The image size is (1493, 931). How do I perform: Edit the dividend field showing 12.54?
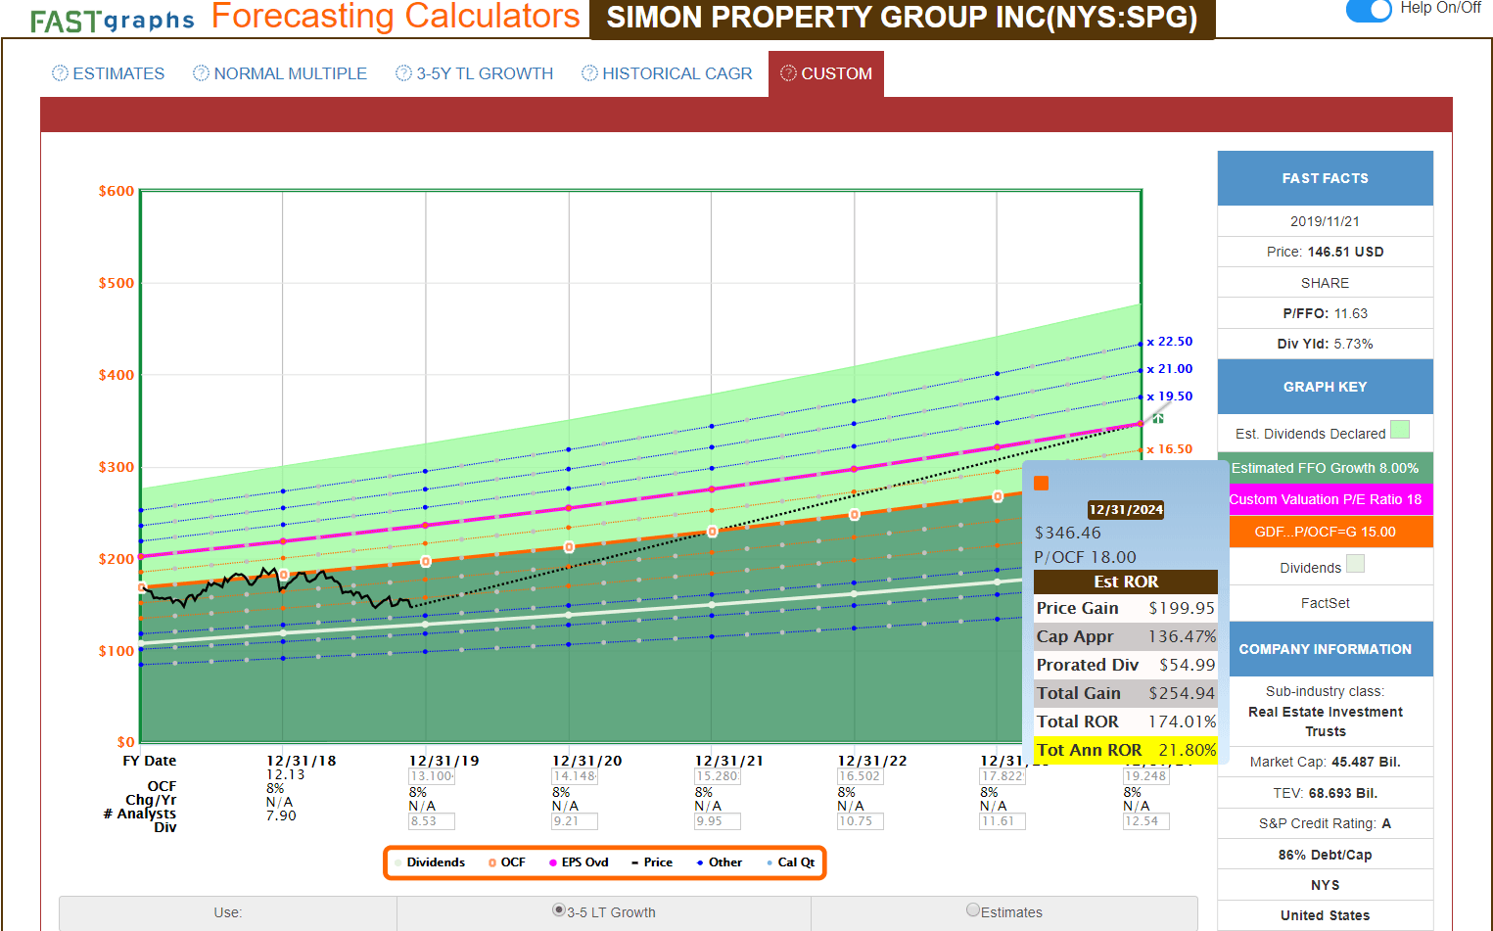pos(1145,821)
